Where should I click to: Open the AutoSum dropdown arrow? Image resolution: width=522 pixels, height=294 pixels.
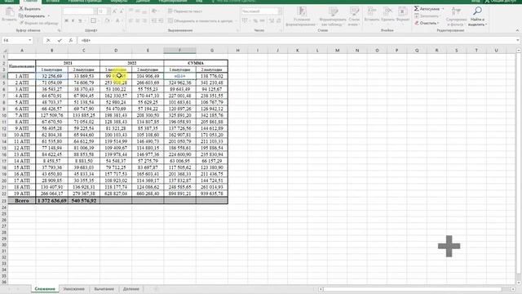point(443,9)
